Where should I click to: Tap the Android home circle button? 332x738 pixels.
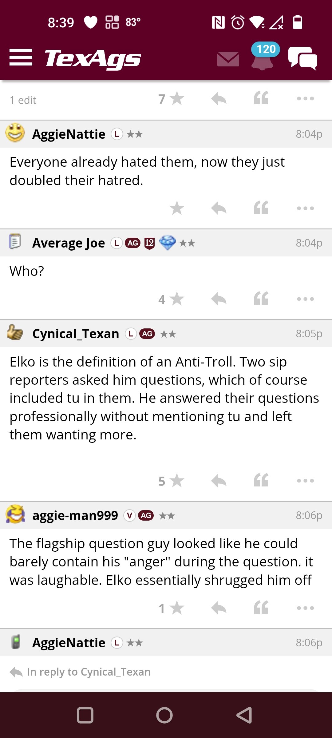pyautogui.click(x=164, y=715)
